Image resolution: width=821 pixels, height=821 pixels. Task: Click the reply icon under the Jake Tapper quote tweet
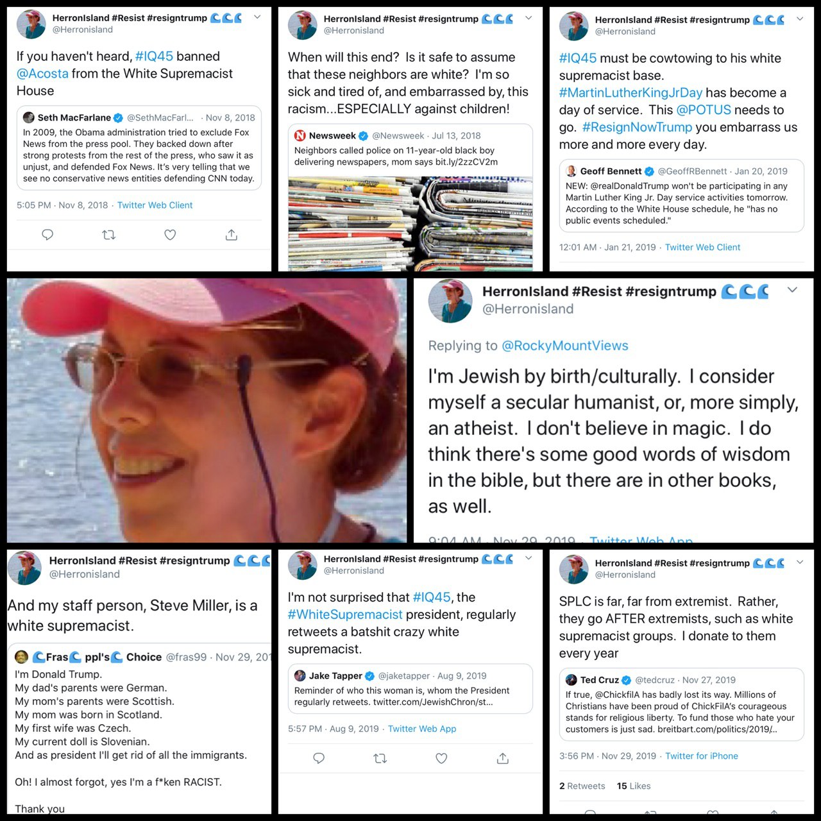click(x=319, y=758)
